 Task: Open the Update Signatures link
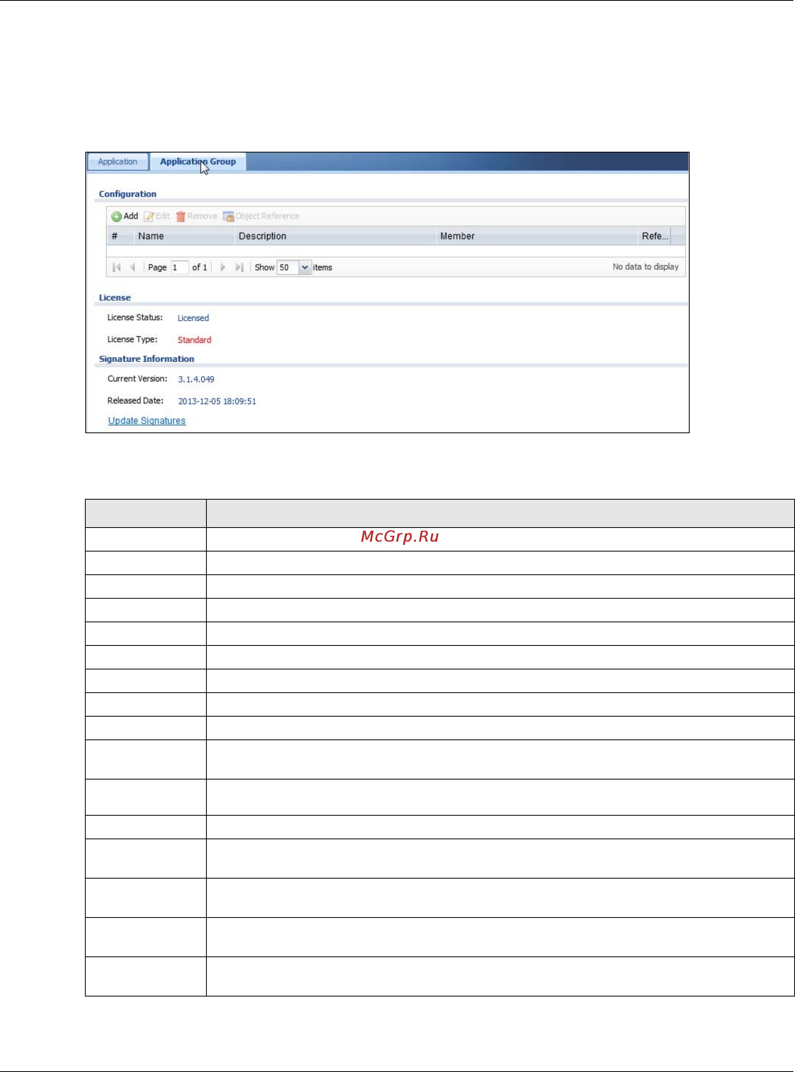[147, 421]
